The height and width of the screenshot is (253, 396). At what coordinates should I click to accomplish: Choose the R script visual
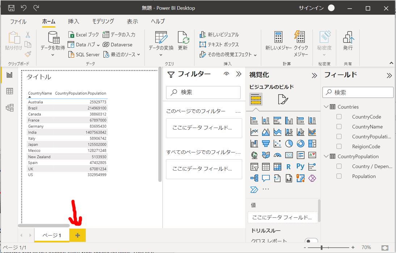pos(289,167)
